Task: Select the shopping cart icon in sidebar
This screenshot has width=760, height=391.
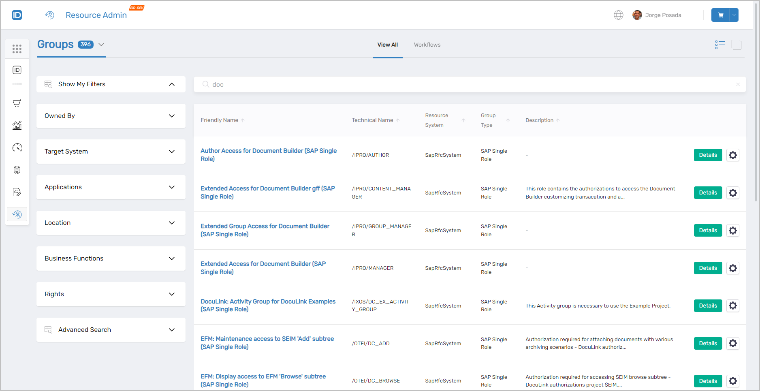Action: point(17,103)
